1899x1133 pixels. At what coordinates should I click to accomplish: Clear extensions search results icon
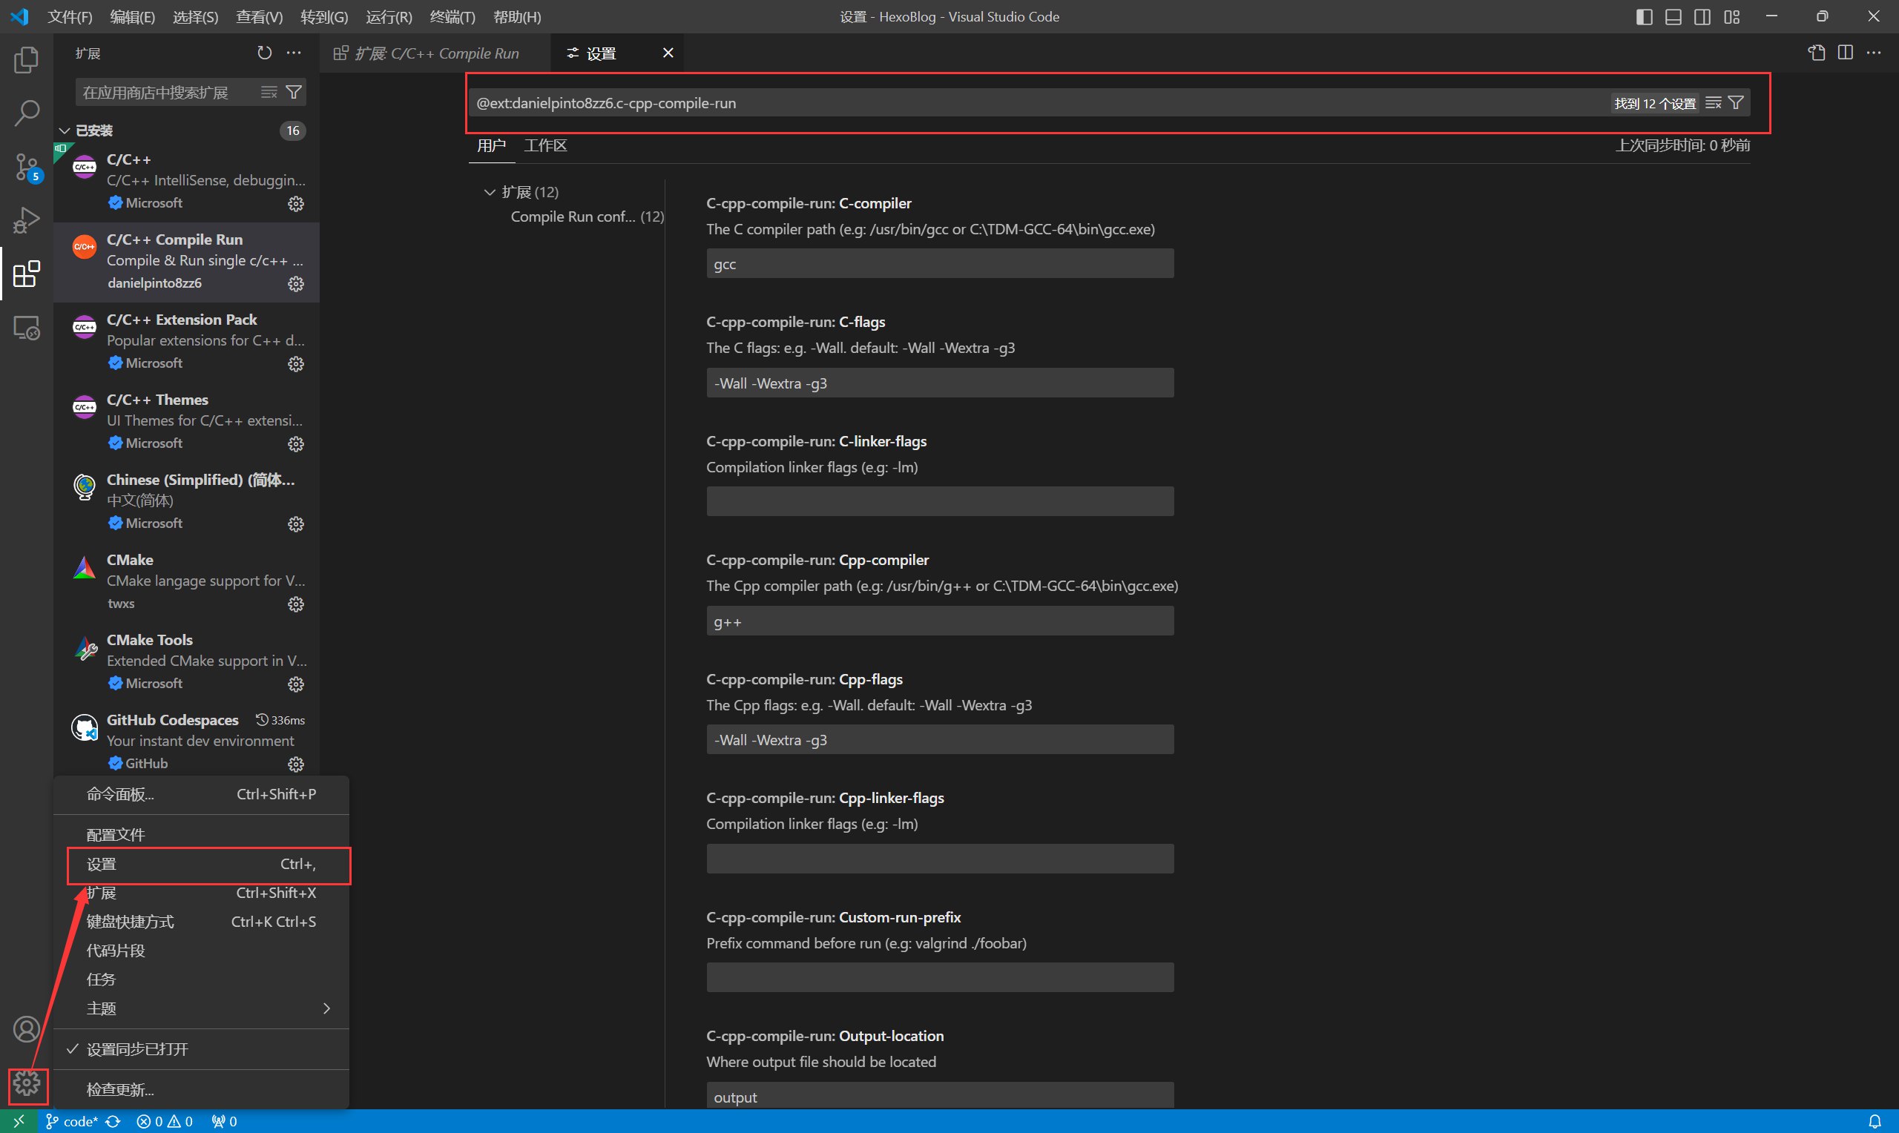click(269, 93)
